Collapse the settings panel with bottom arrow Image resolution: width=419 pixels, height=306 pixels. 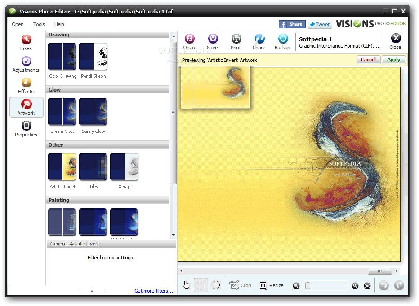(92, 291)
